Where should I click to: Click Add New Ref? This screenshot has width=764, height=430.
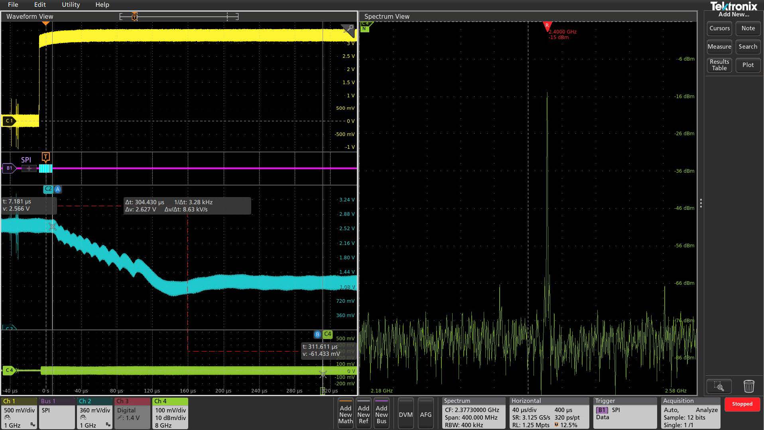click(364, 413)
